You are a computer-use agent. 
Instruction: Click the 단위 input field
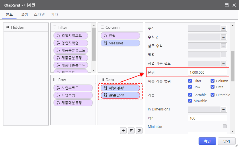pos(207,72)
